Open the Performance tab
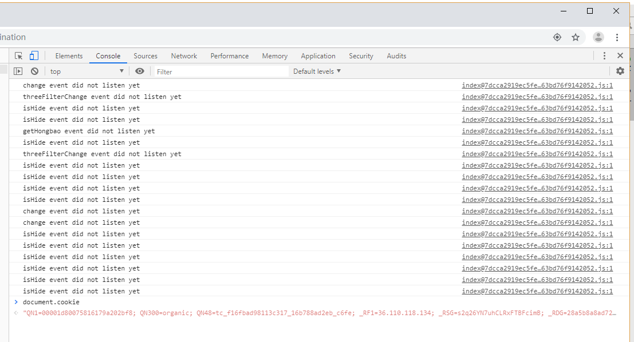The height and width of the screenshot is (342, 634). 230,56
